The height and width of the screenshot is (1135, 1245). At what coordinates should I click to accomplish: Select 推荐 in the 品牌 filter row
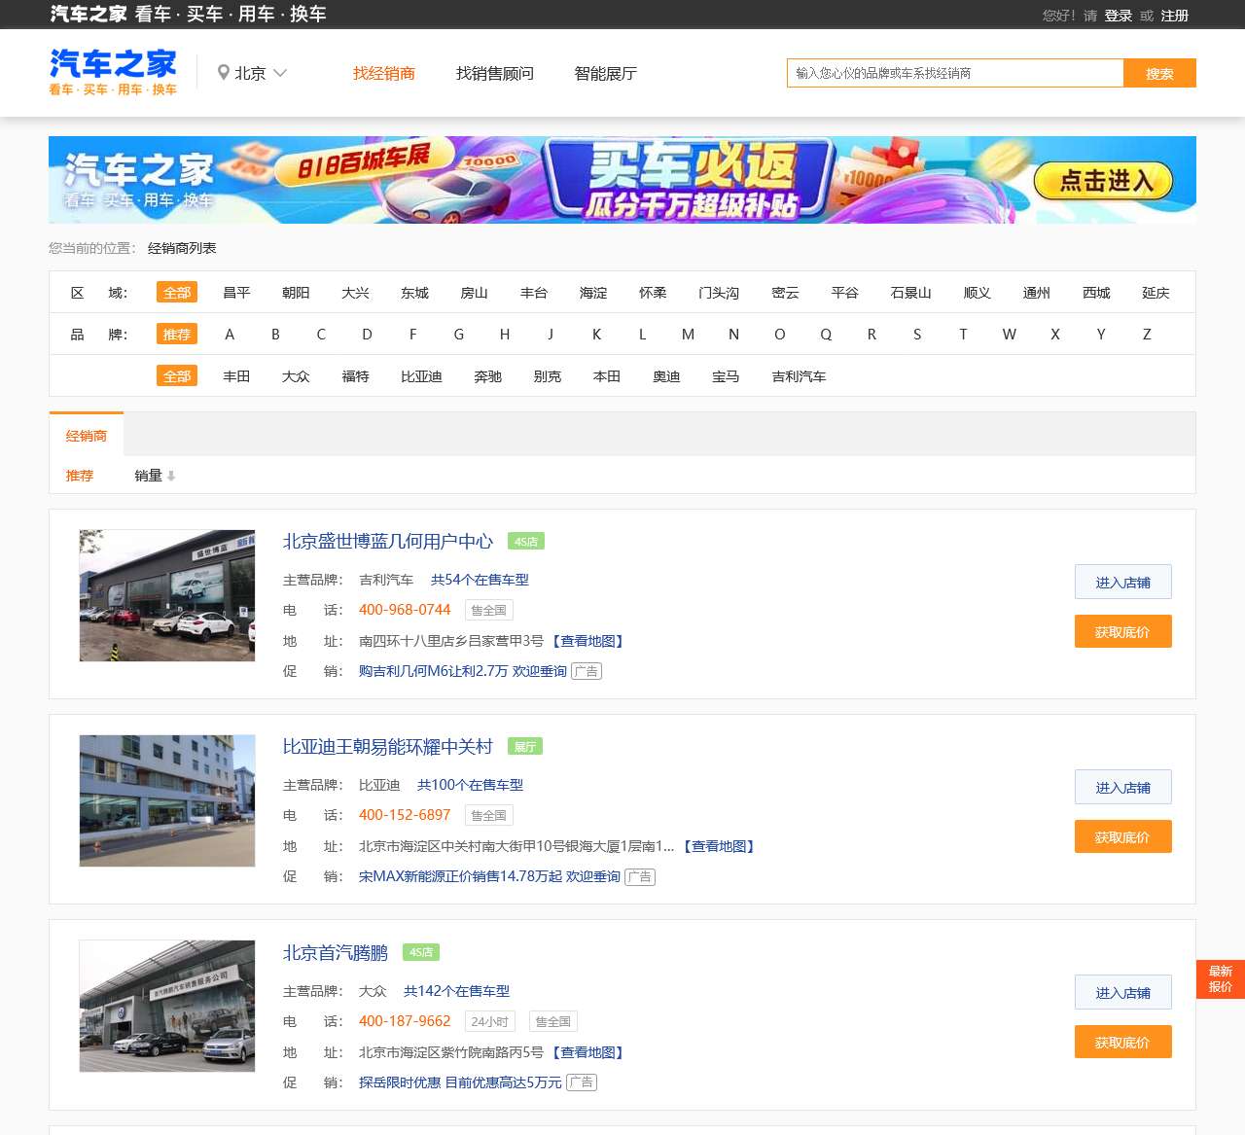coord(177,335)
